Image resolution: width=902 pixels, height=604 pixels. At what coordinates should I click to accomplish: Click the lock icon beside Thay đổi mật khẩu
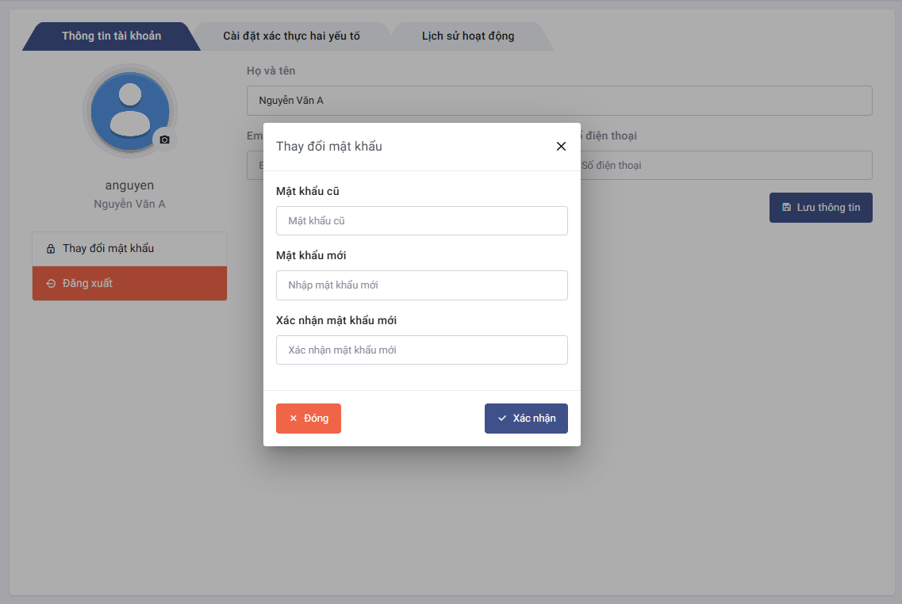51,249
